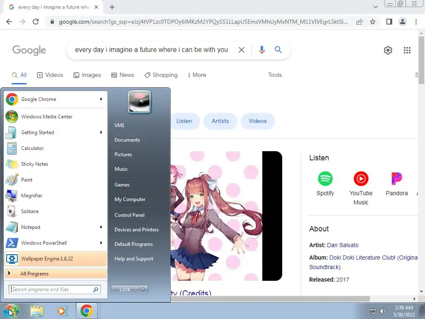
Task: Click the share this page icon
Action: (359, 22)
